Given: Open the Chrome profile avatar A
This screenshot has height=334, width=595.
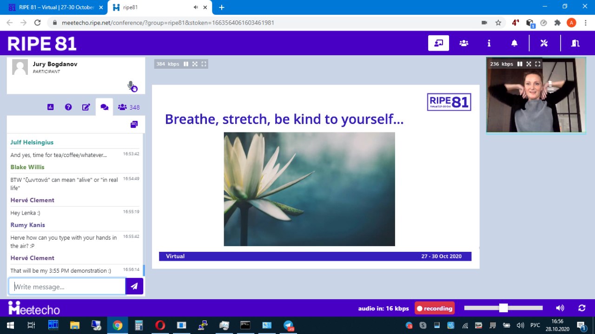Looking at the screenshot, I should click(x=571, y=22).
